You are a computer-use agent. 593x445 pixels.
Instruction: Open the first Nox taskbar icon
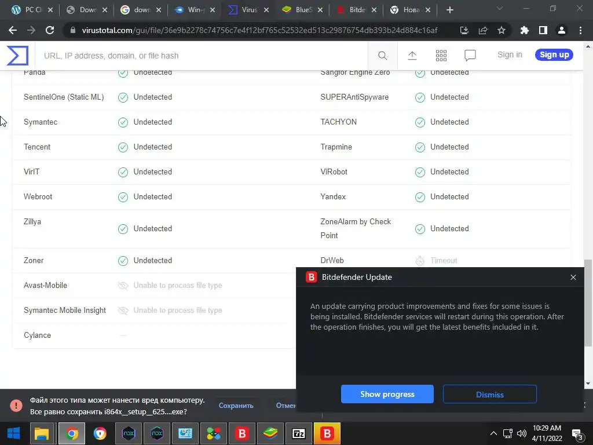[x=129, y=433]
